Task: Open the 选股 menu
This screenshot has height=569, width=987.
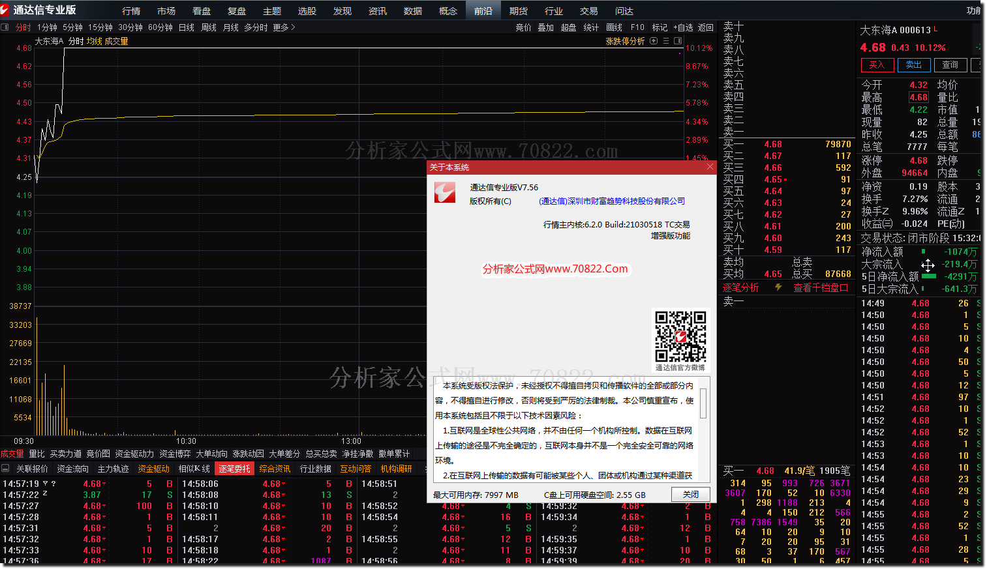Action: [307, 10]
